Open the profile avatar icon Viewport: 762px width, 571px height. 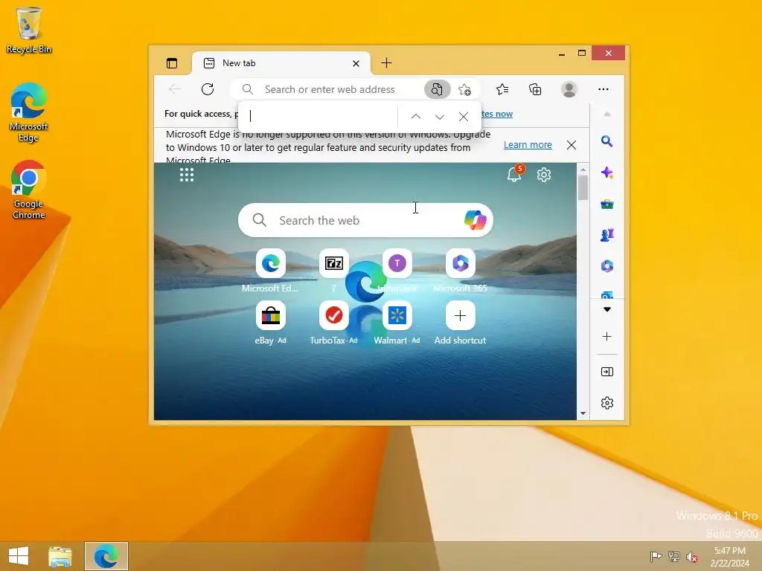click(569, 89)
